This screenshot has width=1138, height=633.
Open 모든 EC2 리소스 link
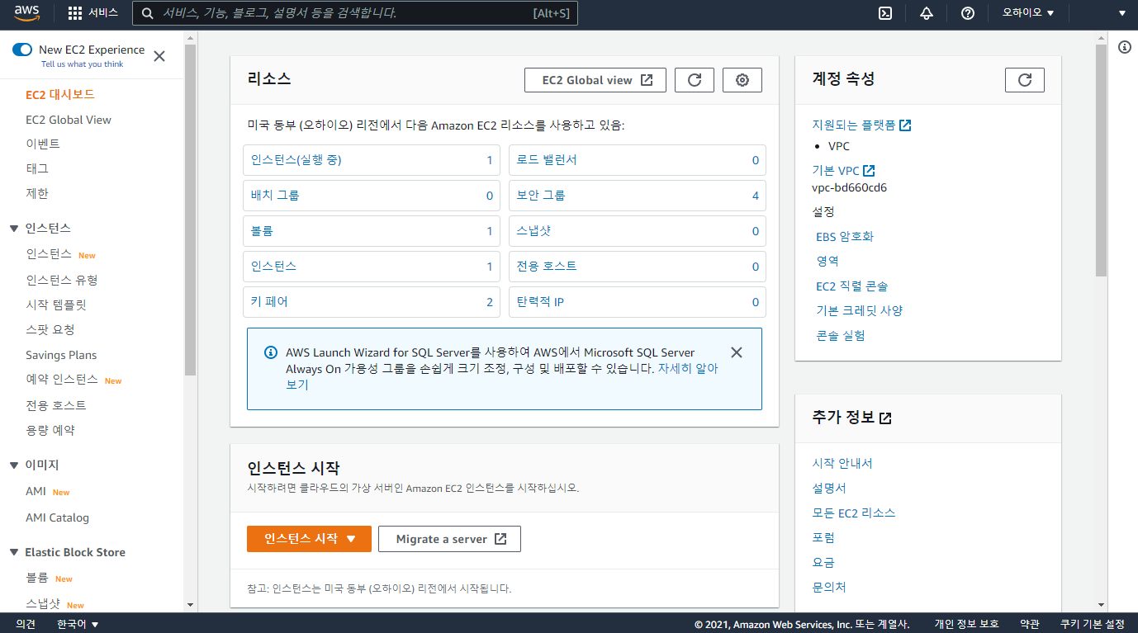coord(854,513)
